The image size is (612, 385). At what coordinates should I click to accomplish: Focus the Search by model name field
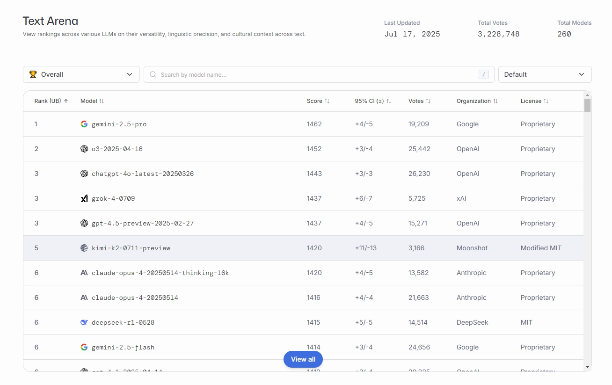point(319,74)
